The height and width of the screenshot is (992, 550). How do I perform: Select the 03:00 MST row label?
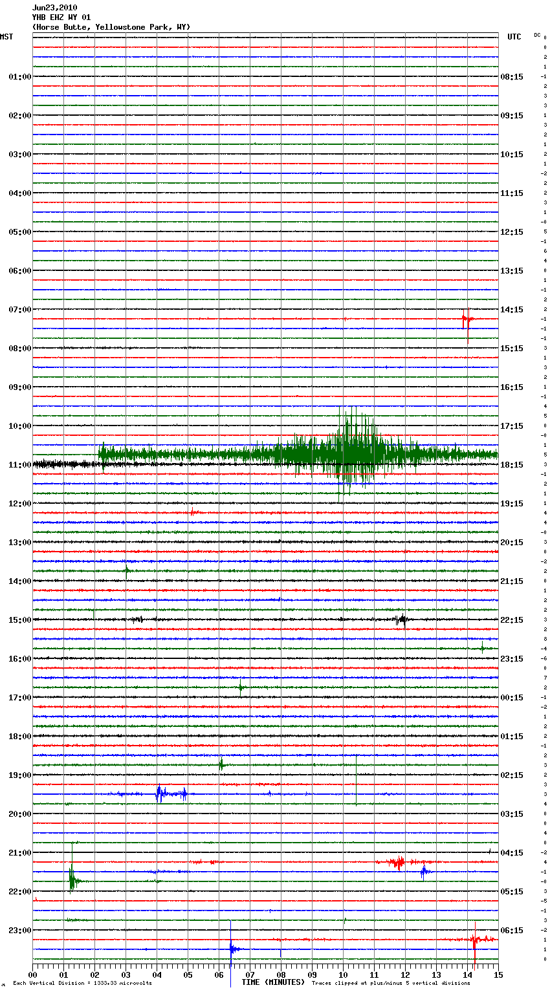click(19, 155)
